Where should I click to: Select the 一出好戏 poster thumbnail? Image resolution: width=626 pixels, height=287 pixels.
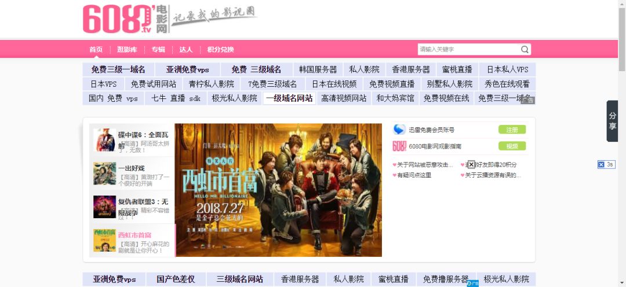pyautogui.click(x=104, y=174)
